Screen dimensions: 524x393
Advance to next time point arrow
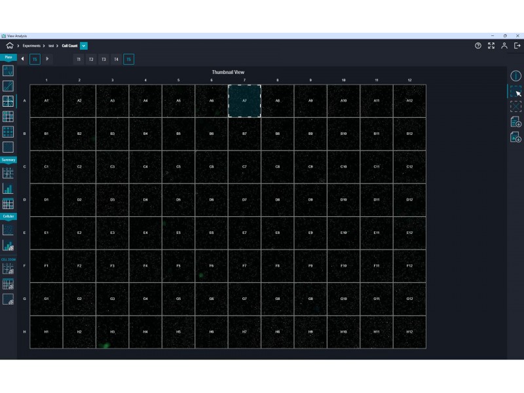47,59
